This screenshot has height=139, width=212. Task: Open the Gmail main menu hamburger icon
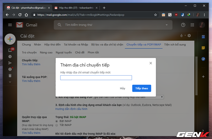(x=10, y=25)
